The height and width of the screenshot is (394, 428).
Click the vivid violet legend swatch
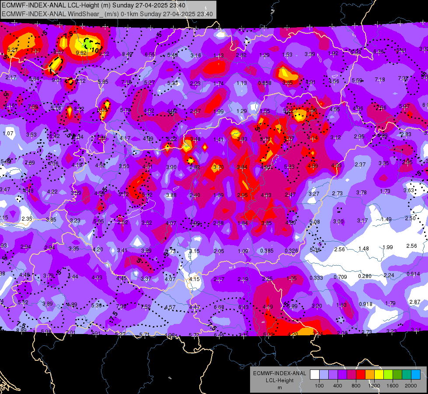coord(342,375)
